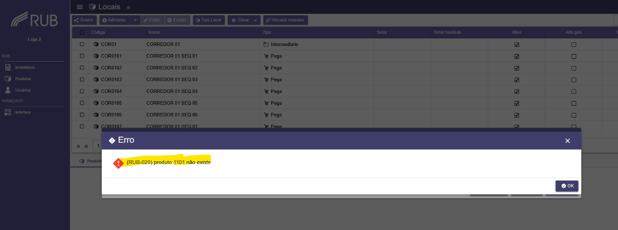The width and height of the screenshot is (618, 230).
Task: Click the cart icon in COR0101 Tipo
Action: click(266, 56)
